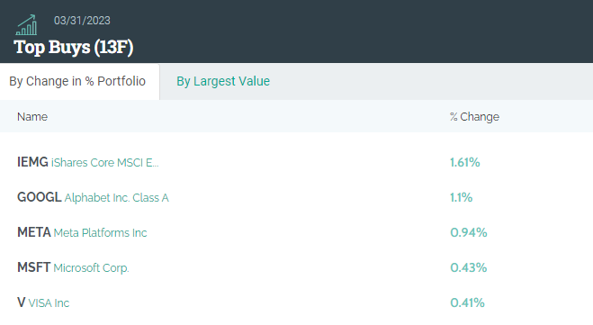Open Alphabet Inc. Class A link
Image resolution: width=593 pixels, height=325 pixels.
116,198
